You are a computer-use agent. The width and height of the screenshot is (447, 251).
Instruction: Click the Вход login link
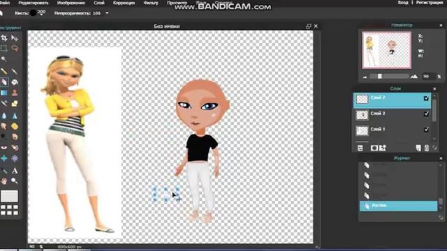point(403,3)
